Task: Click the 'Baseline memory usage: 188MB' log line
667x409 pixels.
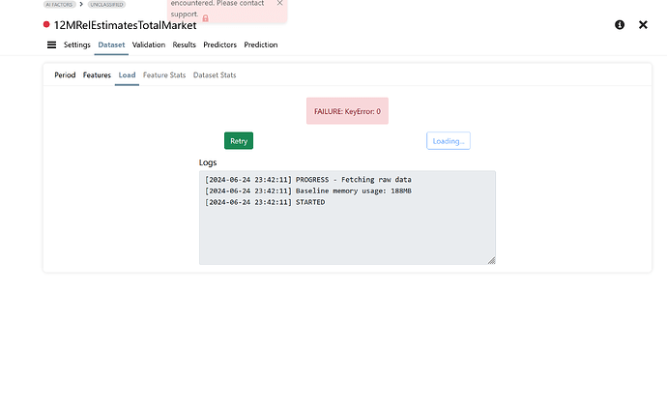Action: point(308,190)
